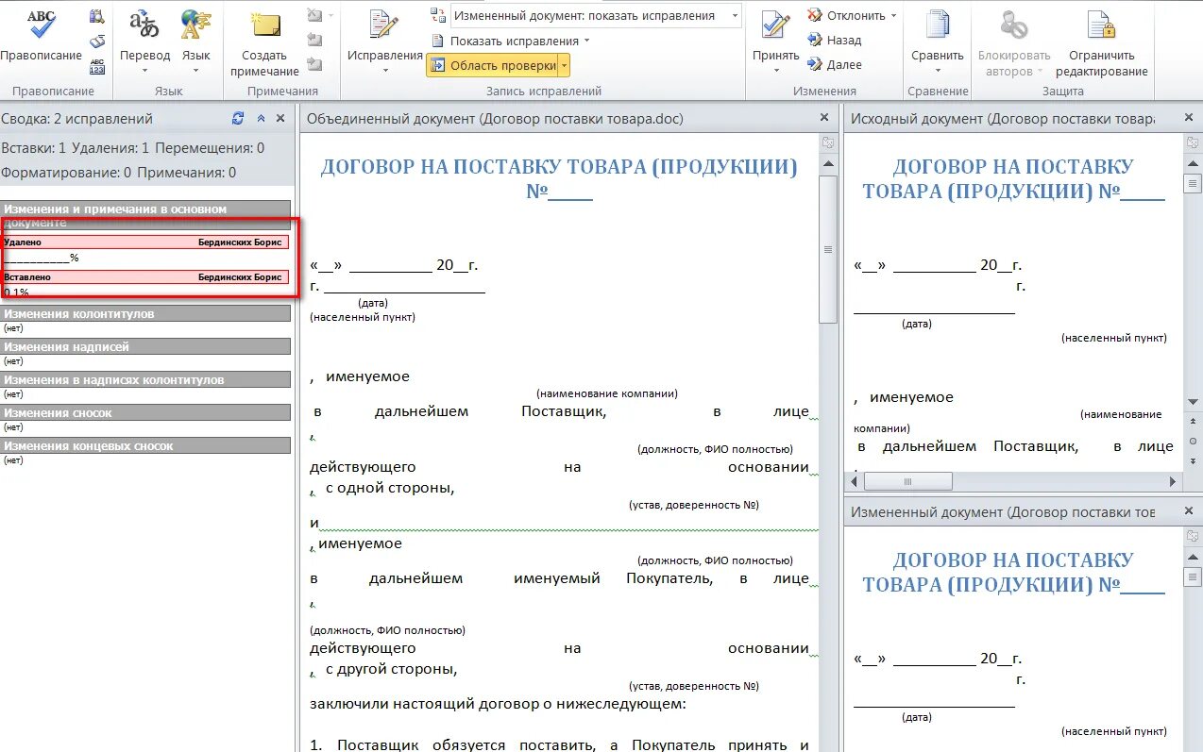Click the Изменения колонтитулов section header
The image size is (1203, 752).
145,314
